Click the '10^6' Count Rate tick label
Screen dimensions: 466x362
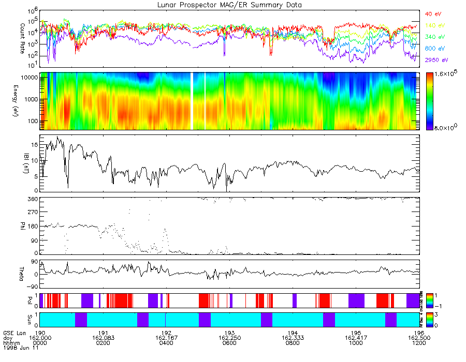point(33,11)
